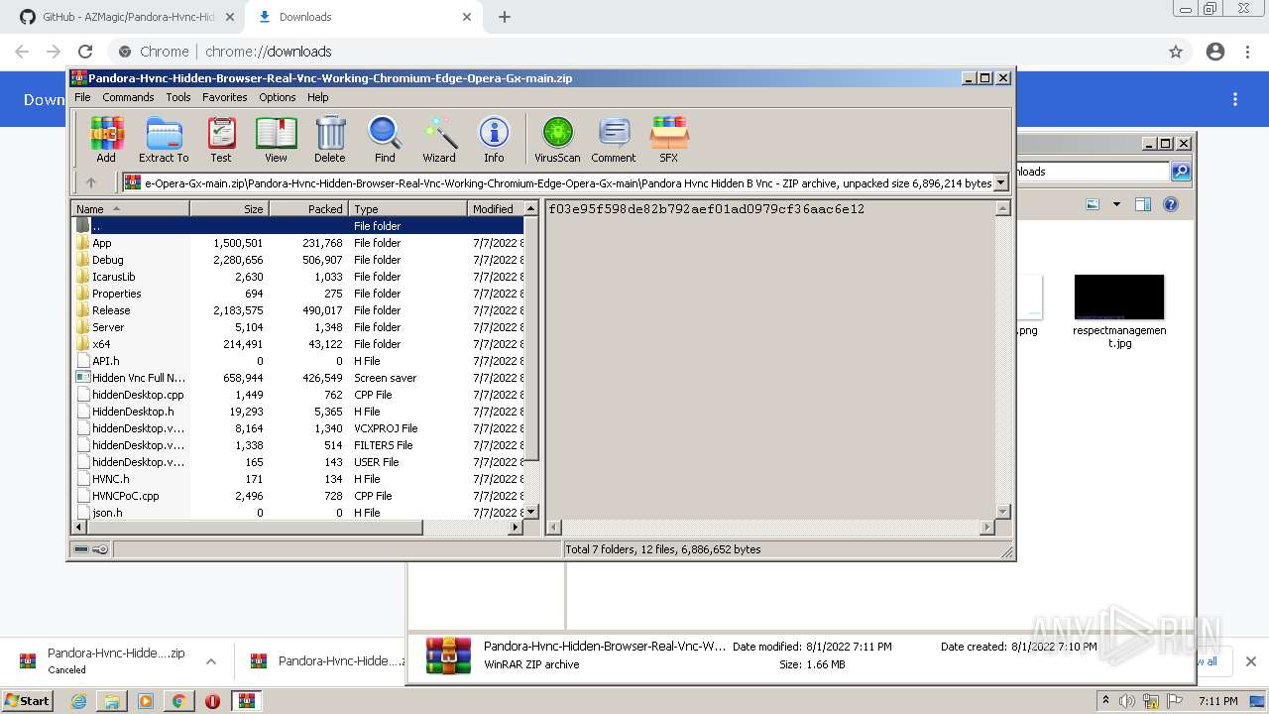Click the Delete toolbar icon
The width and height of the screenshot is (1269, 714).
click(x=330, y=139)
